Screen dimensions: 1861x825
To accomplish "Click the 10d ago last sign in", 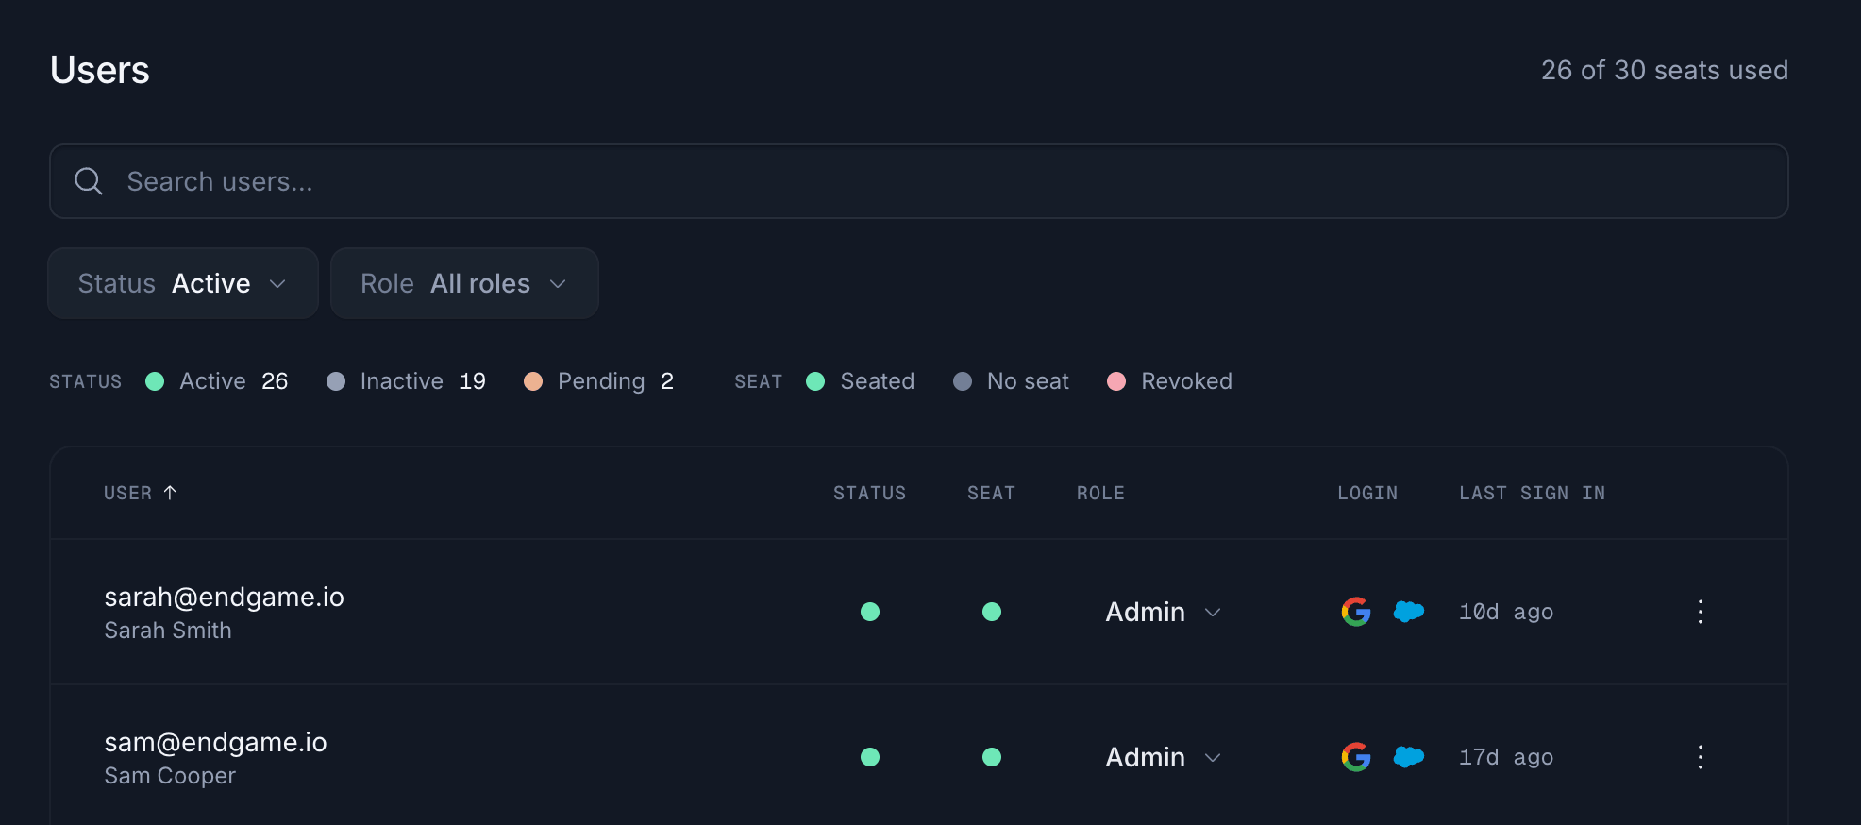I will 1506,612.
